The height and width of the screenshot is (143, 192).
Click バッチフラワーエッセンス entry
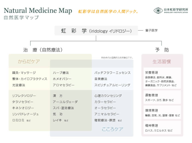(112, 73)
